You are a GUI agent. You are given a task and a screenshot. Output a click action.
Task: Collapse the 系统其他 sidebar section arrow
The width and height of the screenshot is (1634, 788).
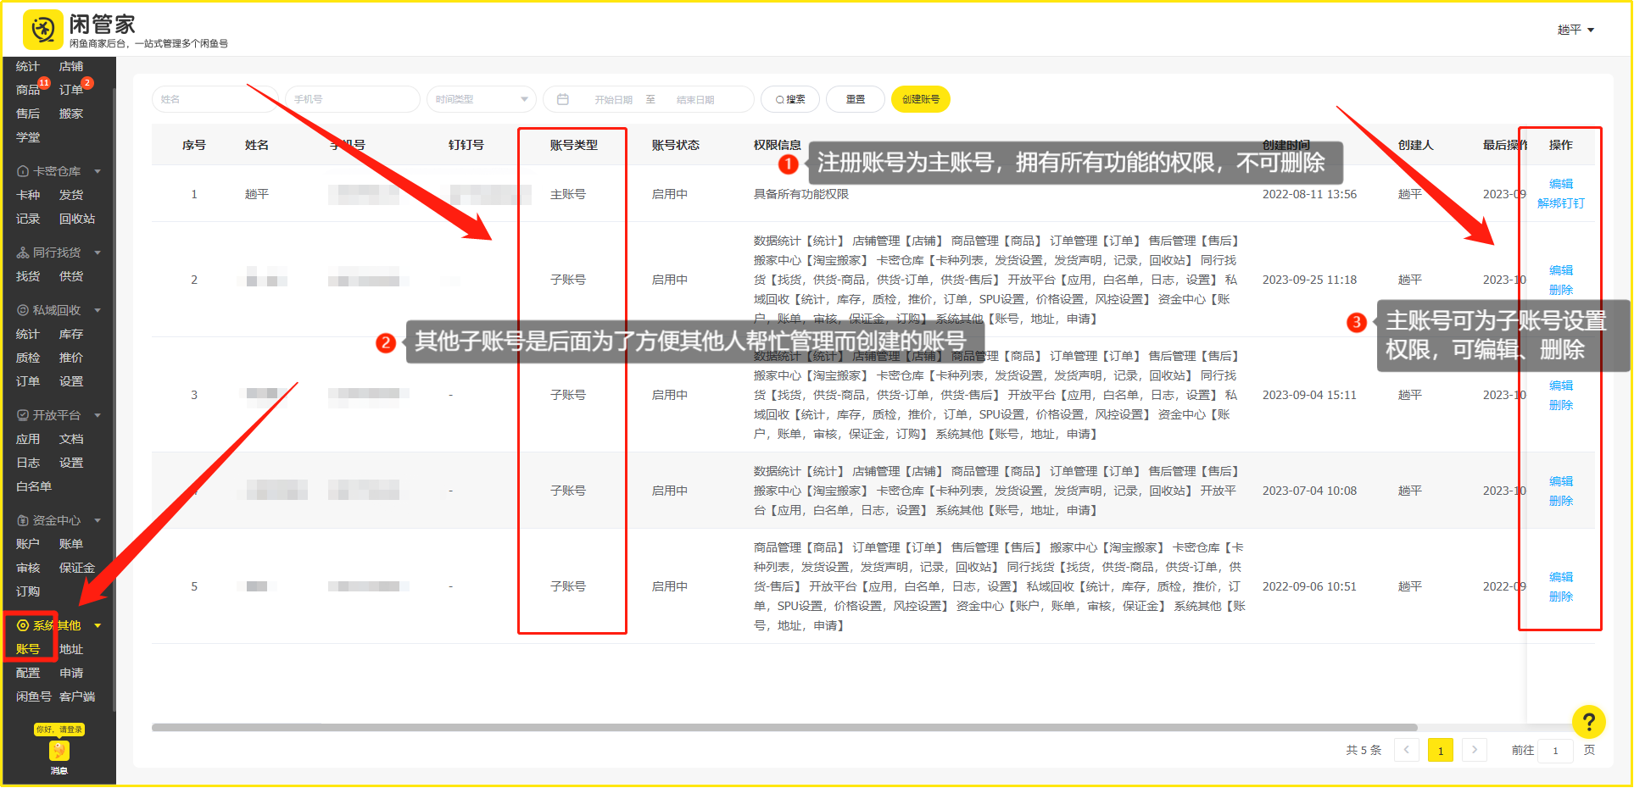pos(98,625)
